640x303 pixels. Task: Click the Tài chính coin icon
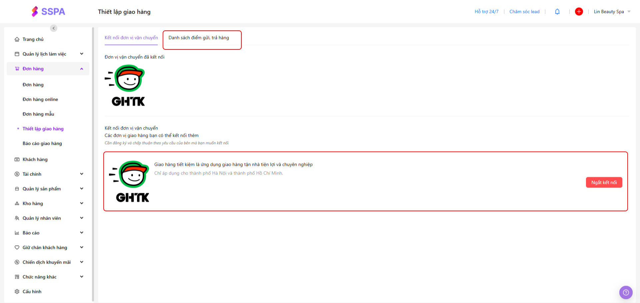pos(17,174)
